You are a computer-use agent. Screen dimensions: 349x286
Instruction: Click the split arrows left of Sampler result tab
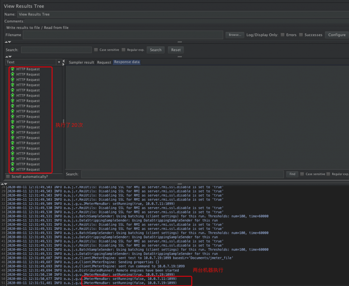[64, 62]
